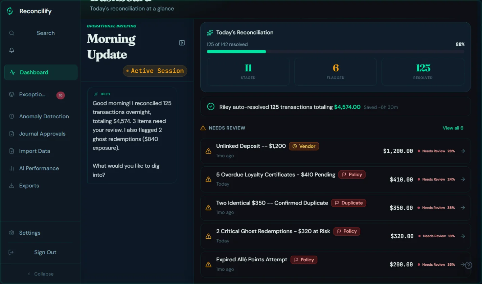This screenshot has width=482, height=284.
Task: Select the Anomaly Detection shield icon
Action: coord(12,116)
